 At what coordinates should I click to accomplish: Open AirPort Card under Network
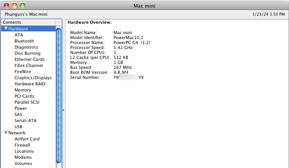pos(27,139)
